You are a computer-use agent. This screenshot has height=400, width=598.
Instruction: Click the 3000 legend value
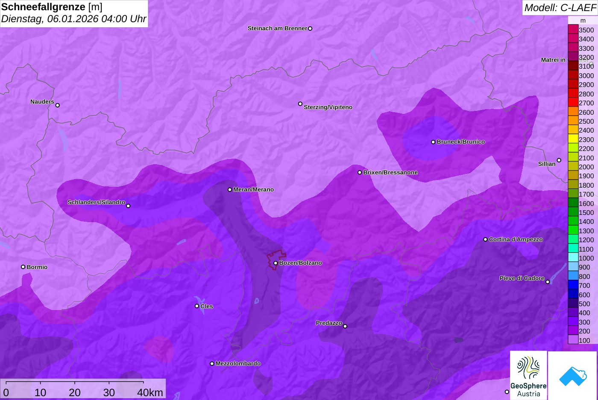click(586, 76)
